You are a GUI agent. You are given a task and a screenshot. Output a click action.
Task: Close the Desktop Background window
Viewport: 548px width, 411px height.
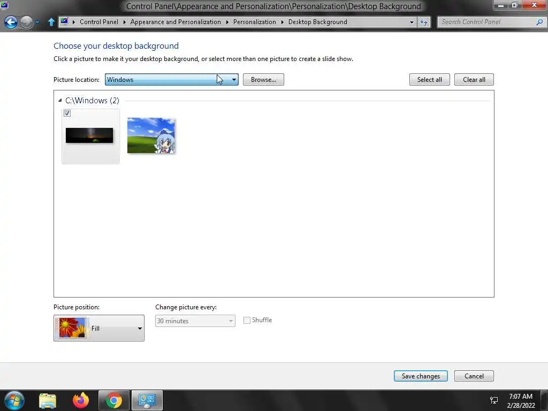point(535,5)
